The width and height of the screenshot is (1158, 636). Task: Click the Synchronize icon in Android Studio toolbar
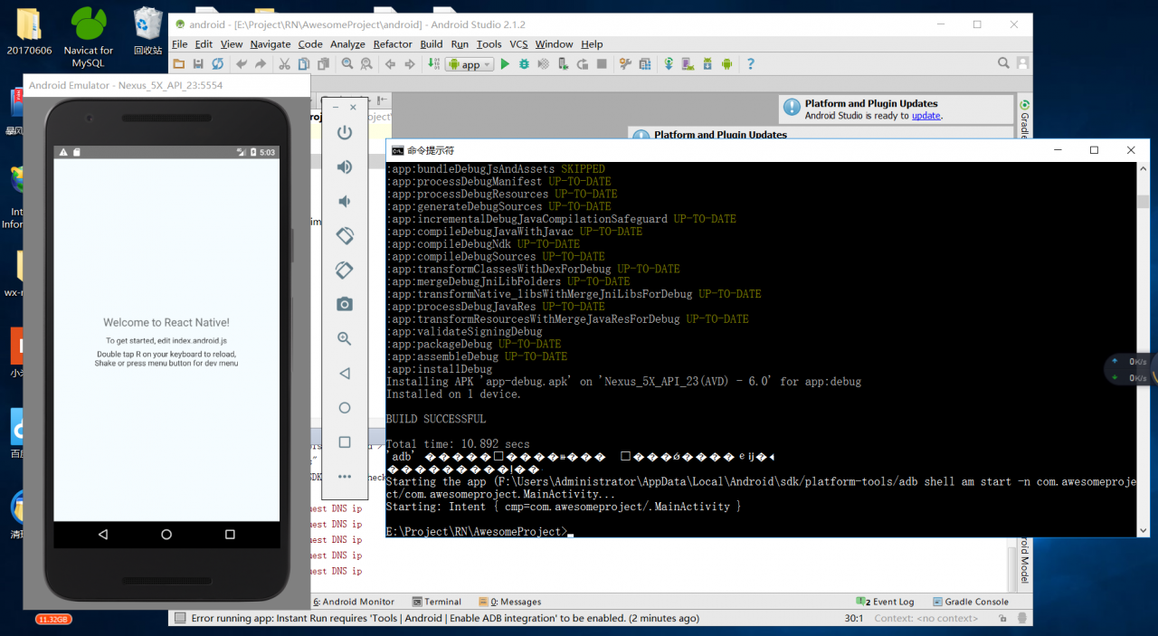217,64
